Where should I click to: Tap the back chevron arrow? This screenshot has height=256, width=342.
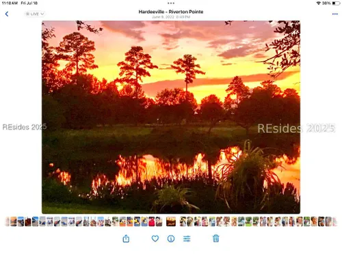(7, 14)
